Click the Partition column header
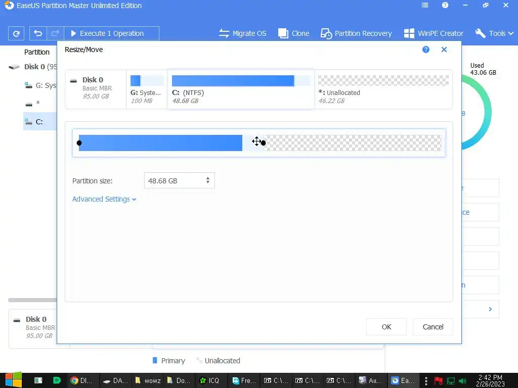The image size is (518, 388). click(36, 52)
